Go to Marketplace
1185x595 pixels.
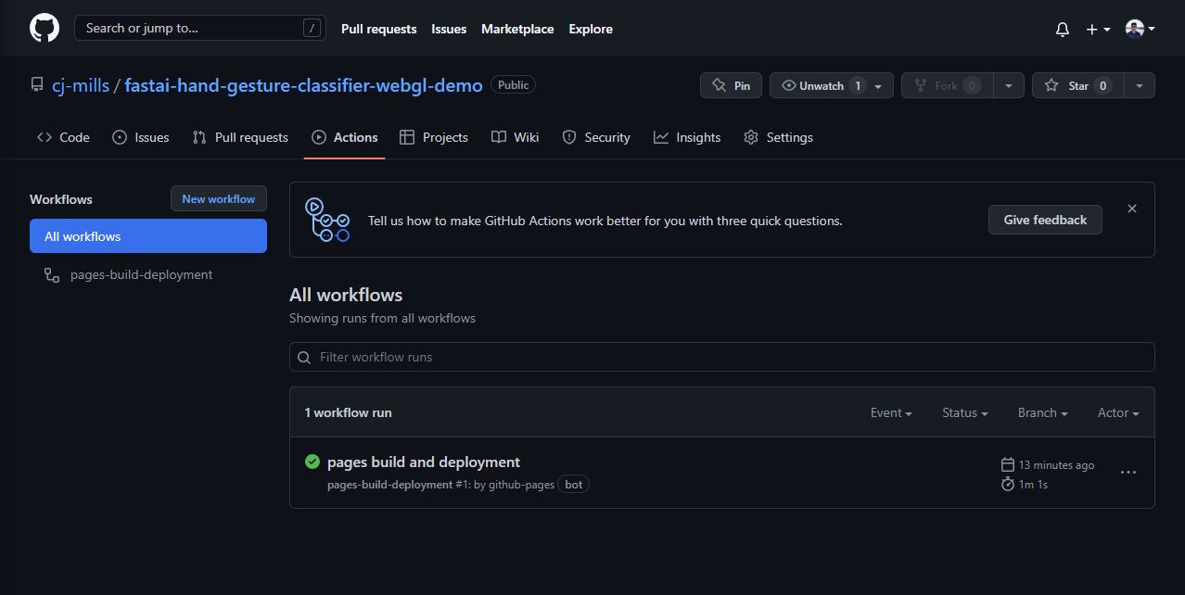click(x=517, y=29)
